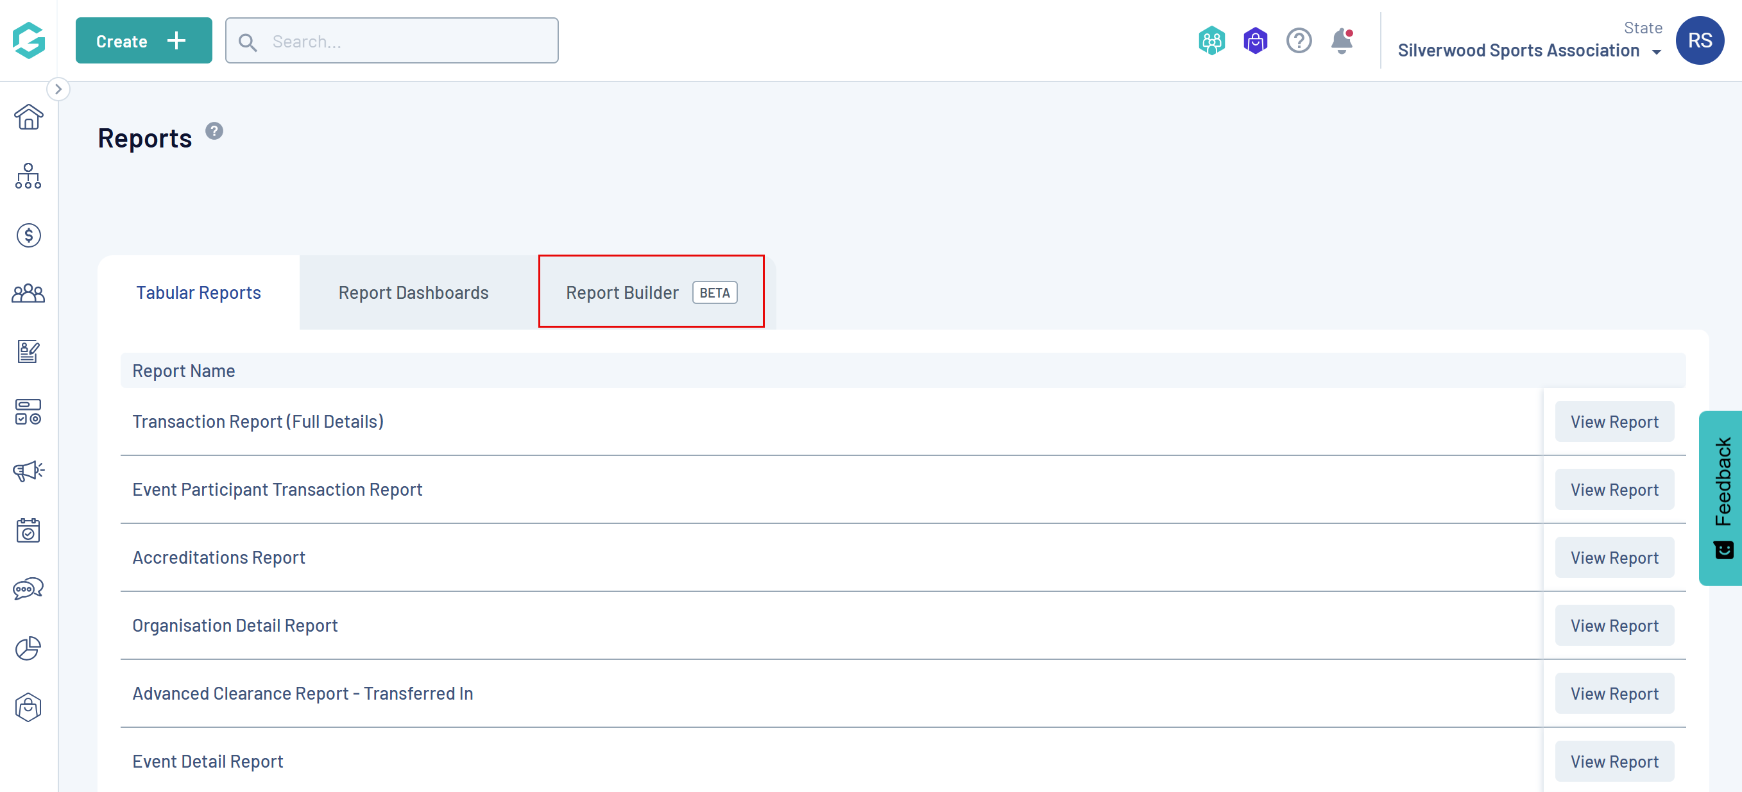Viewport: 1742px width, 792px height.
Task: Click the pie chart reports sidebar icon
Action: (28, 648)
